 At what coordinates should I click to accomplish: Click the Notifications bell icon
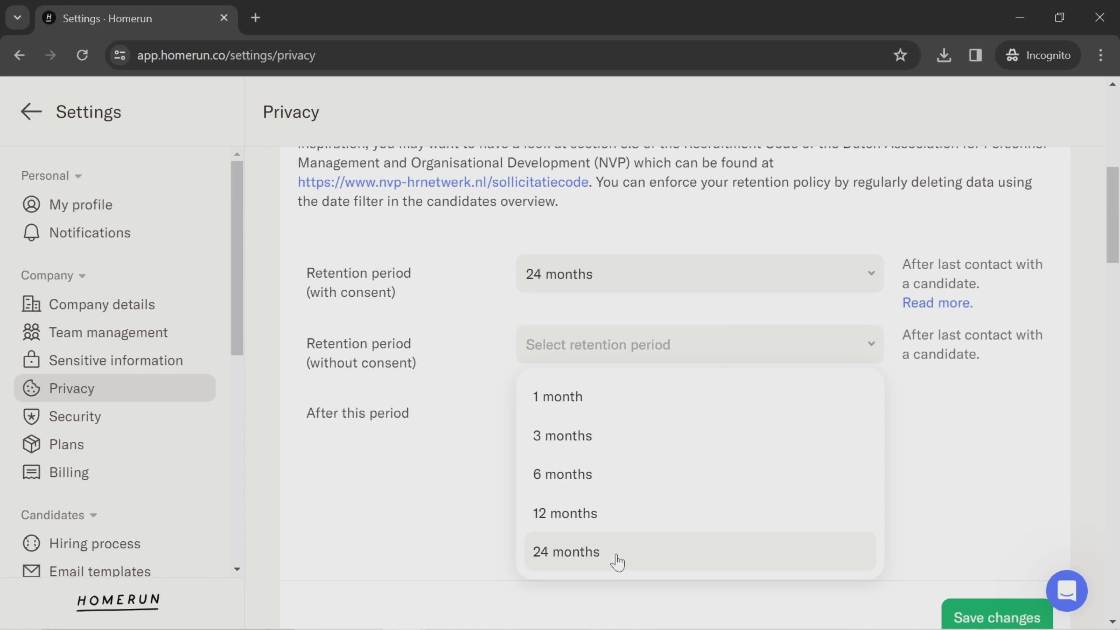pos(31,233)
